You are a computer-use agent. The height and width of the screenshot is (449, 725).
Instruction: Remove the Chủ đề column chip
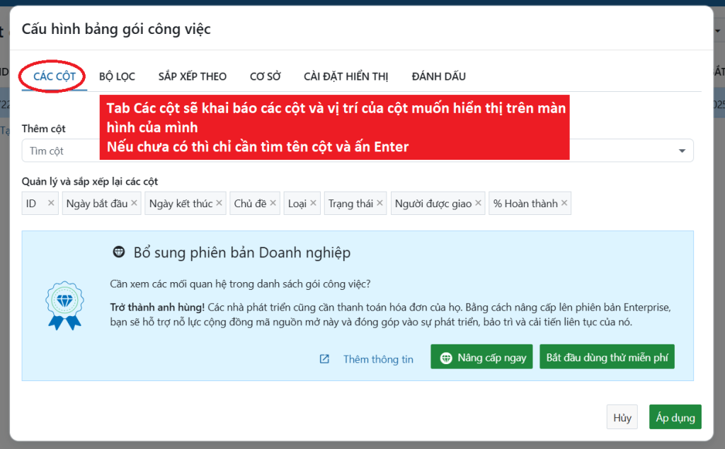(x=273, y=204)
